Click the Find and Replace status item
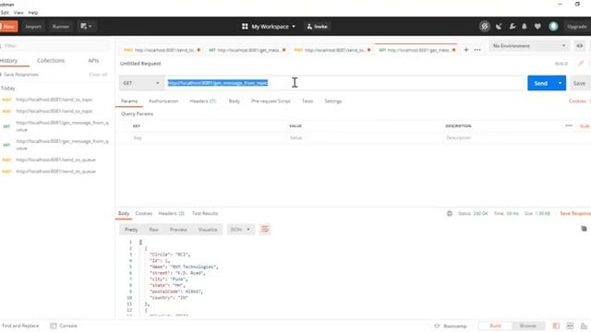 (x=20, y=326)
